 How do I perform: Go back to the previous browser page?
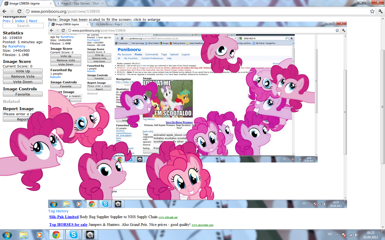point(4,11)
